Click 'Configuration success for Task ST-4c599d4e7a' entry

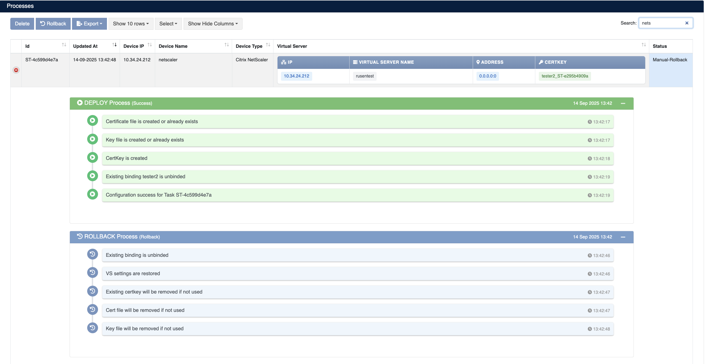(x=358, y=195)
